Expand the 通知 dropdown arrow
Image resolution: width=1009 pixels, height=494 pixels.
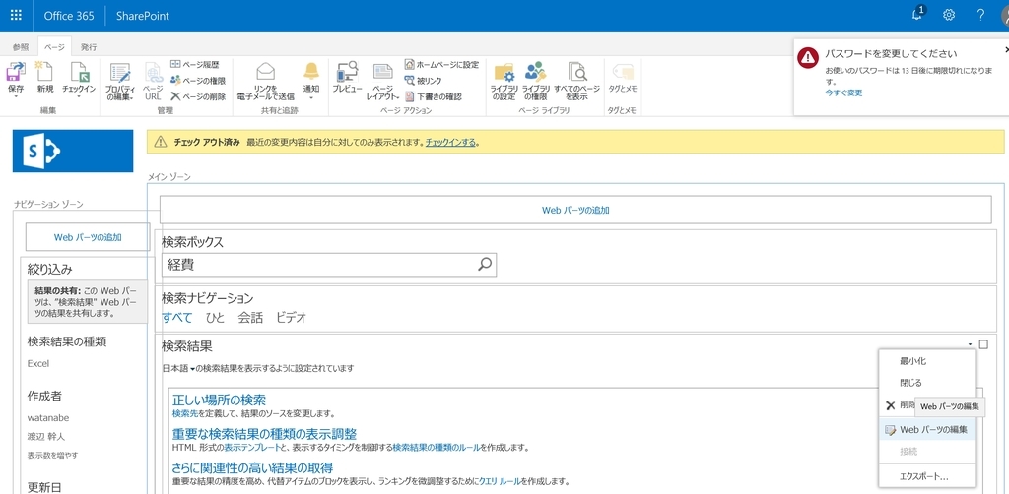(x=310, y=97)
